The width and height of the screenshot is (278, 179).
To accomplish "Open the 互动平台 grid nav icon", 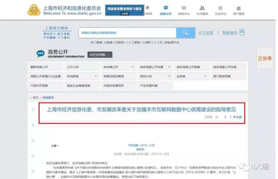I will pyautogui.click(x=221, y=8).
